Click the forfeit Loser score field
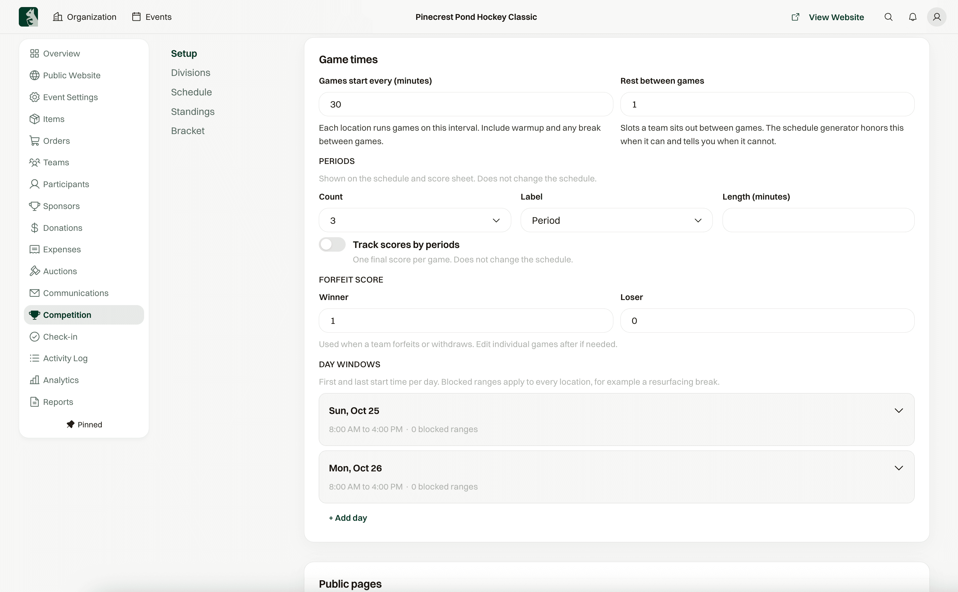This screenshot has height=592, width=958. (x=767, y=321)
